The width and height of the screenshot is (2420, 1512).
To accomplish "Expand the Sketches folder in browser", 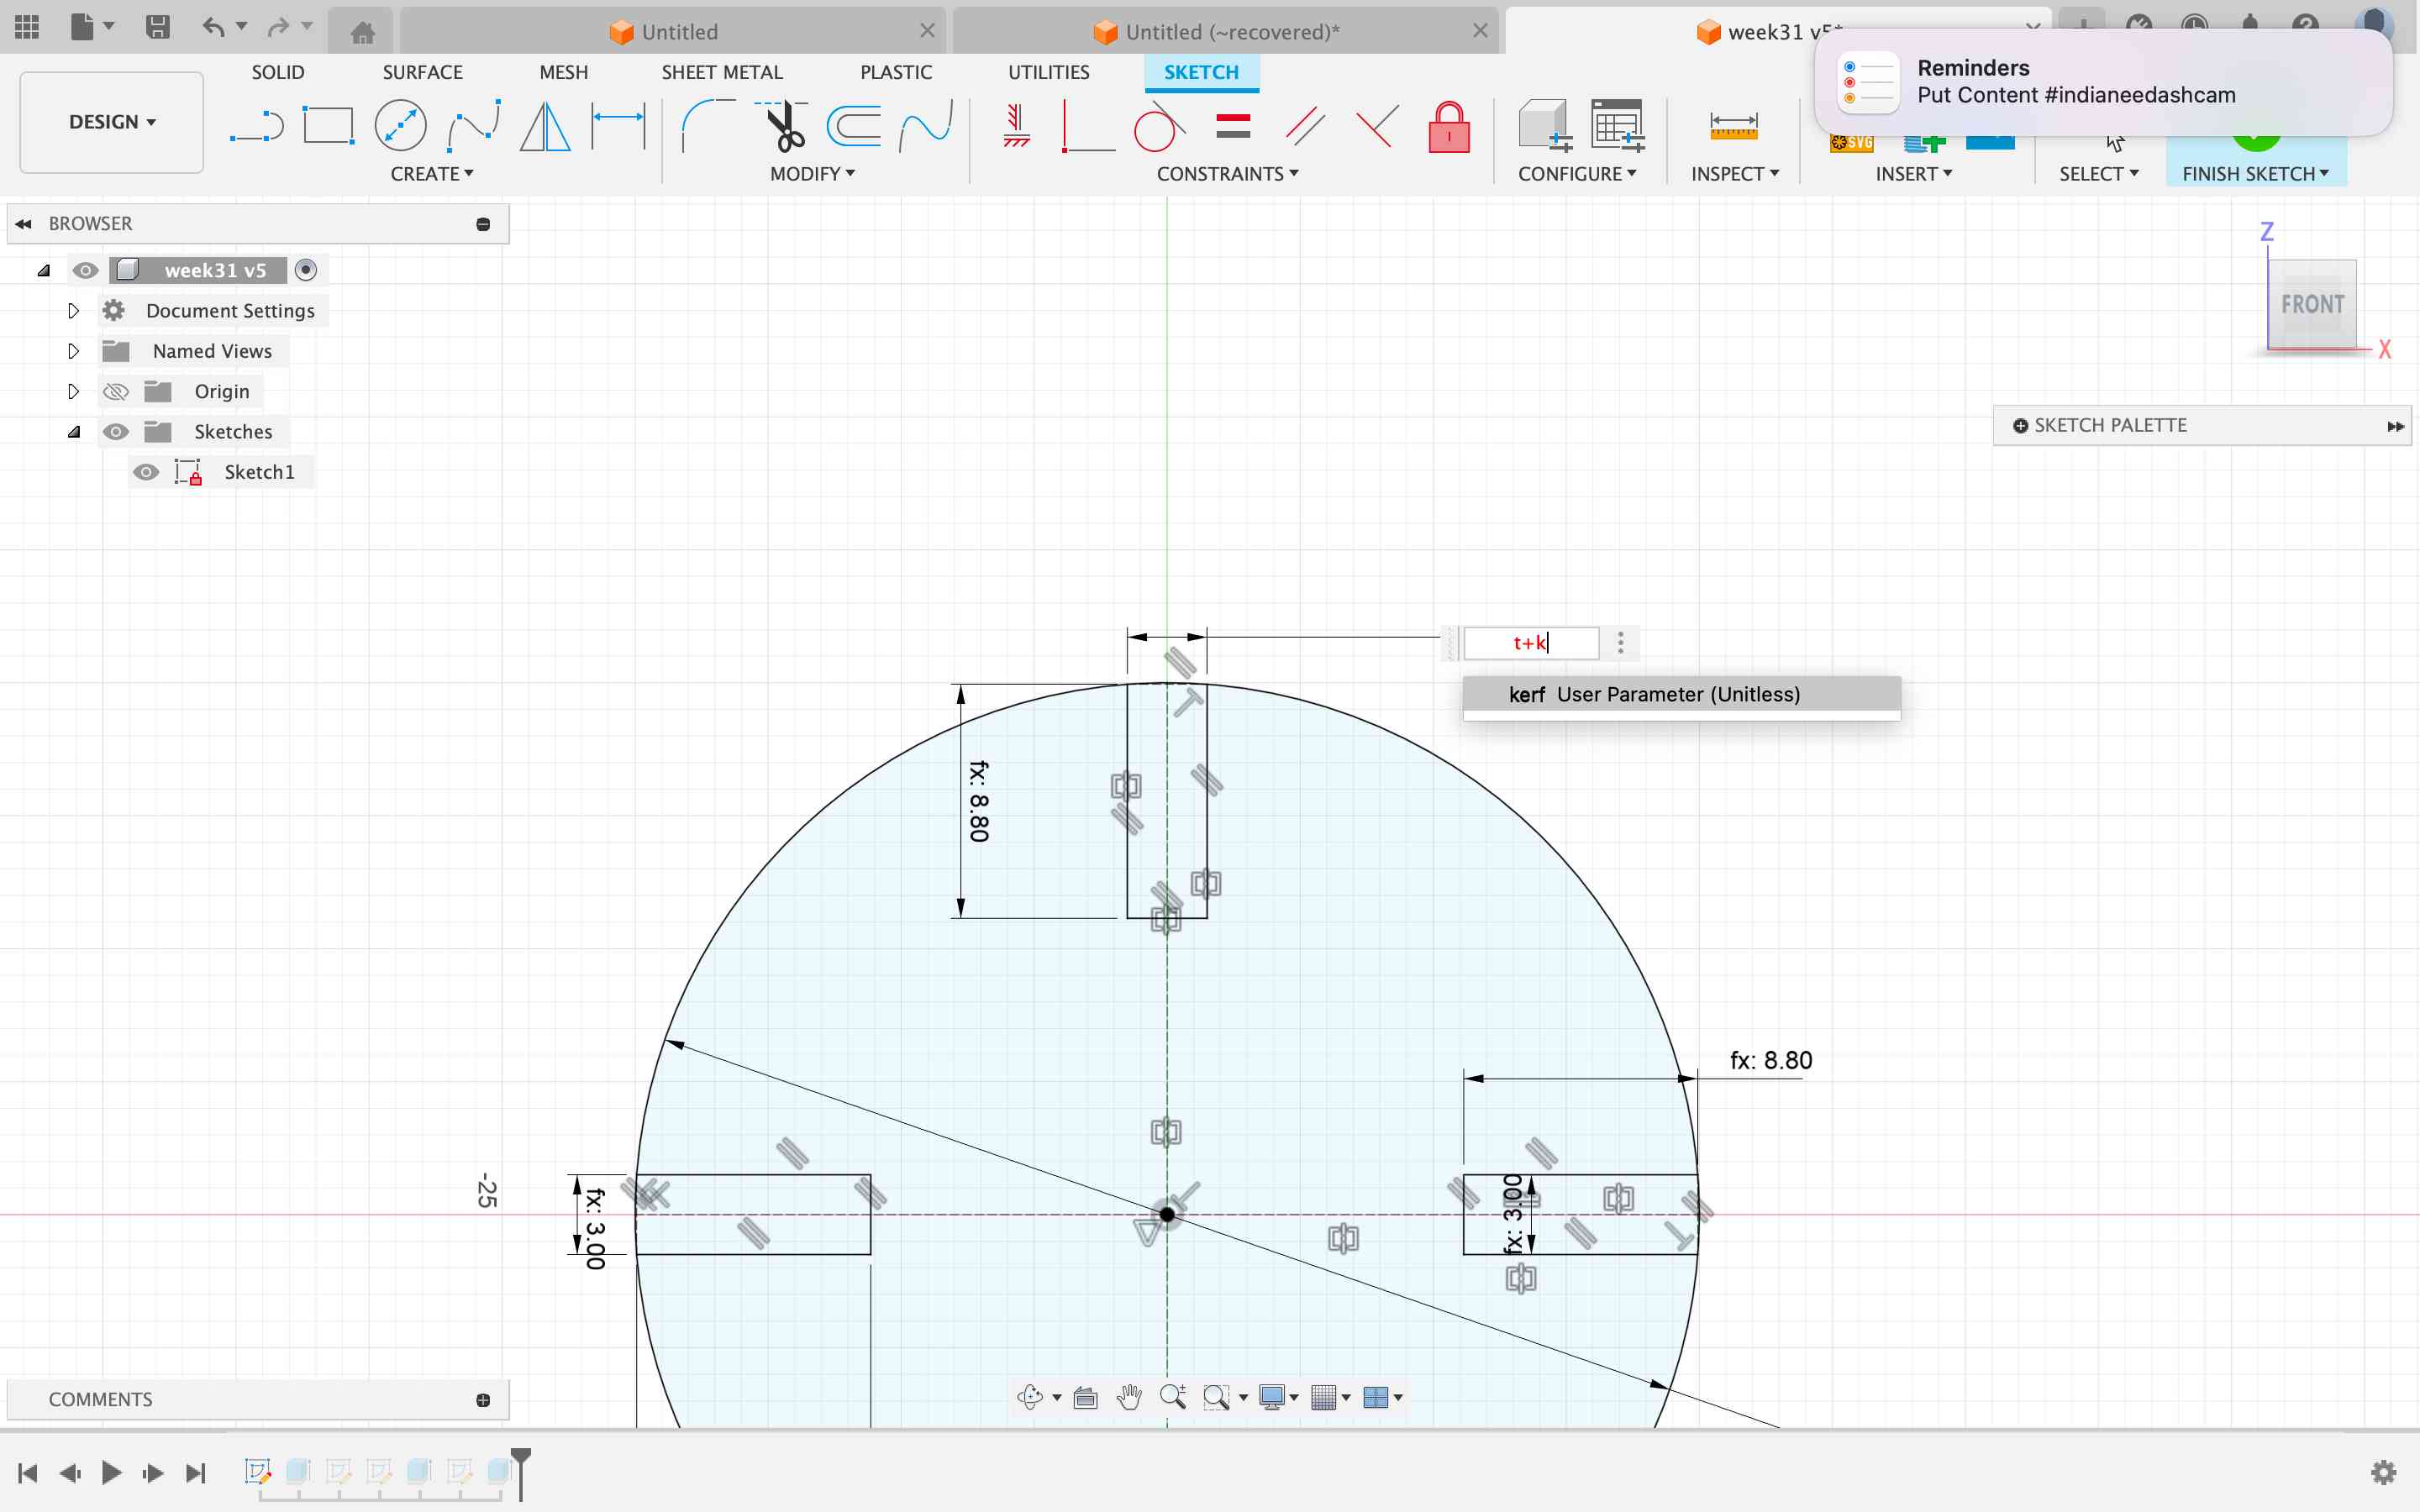I will [x=73, y=430].
